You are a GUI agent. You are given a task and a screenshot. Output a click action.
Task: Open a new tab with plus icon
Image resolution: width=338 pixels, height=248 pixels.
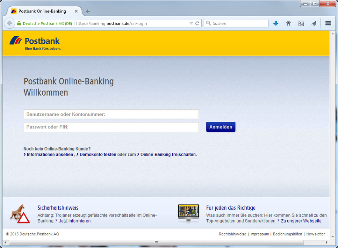88,11
